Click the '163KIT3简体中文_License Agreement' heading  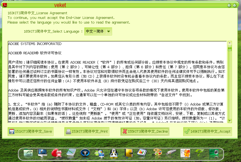[x=37, y=13]
